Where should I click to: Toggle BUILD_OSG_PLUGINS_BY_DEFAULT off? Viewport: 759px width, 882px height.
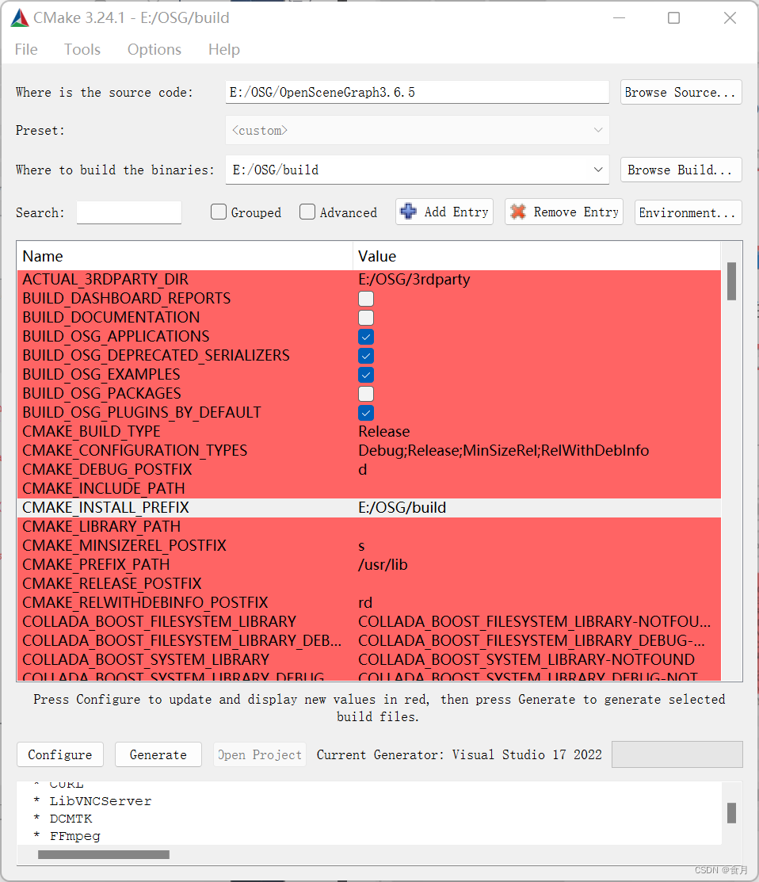point(365,413)
